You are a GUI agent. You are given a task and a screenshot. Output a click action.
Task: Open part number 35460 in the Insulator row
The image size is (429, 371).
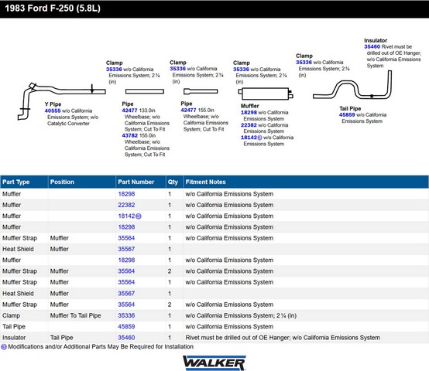point(126,338)
